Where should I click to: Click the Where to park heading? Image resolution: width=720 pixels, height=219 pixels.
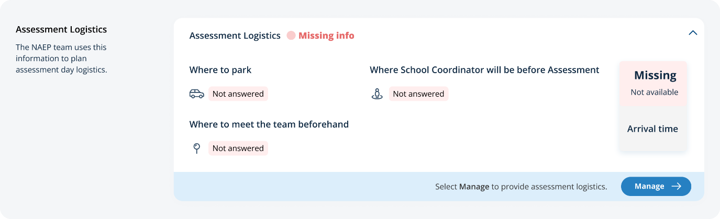point(220,70)
